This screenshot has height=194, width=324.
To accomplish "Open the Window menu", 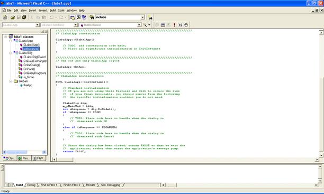I will coord(71,11).
